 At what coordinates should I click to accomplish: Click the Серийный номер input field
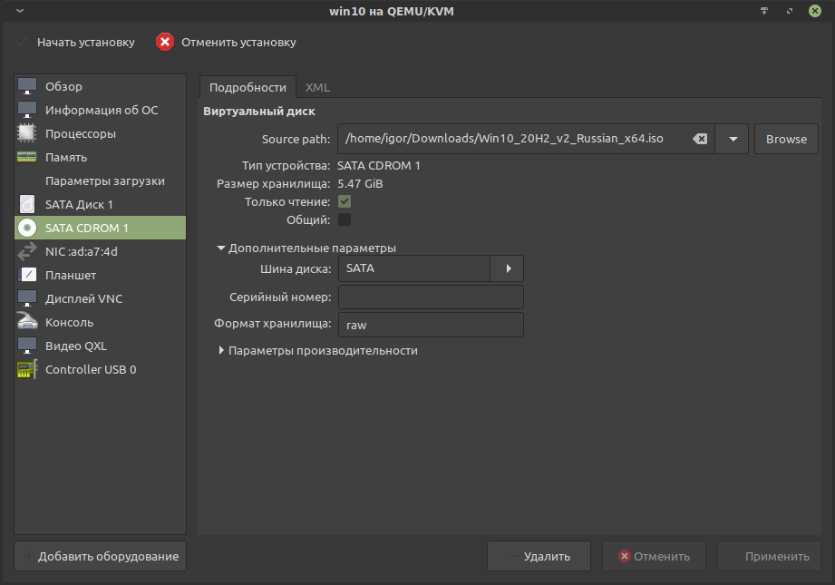point(431,297)
